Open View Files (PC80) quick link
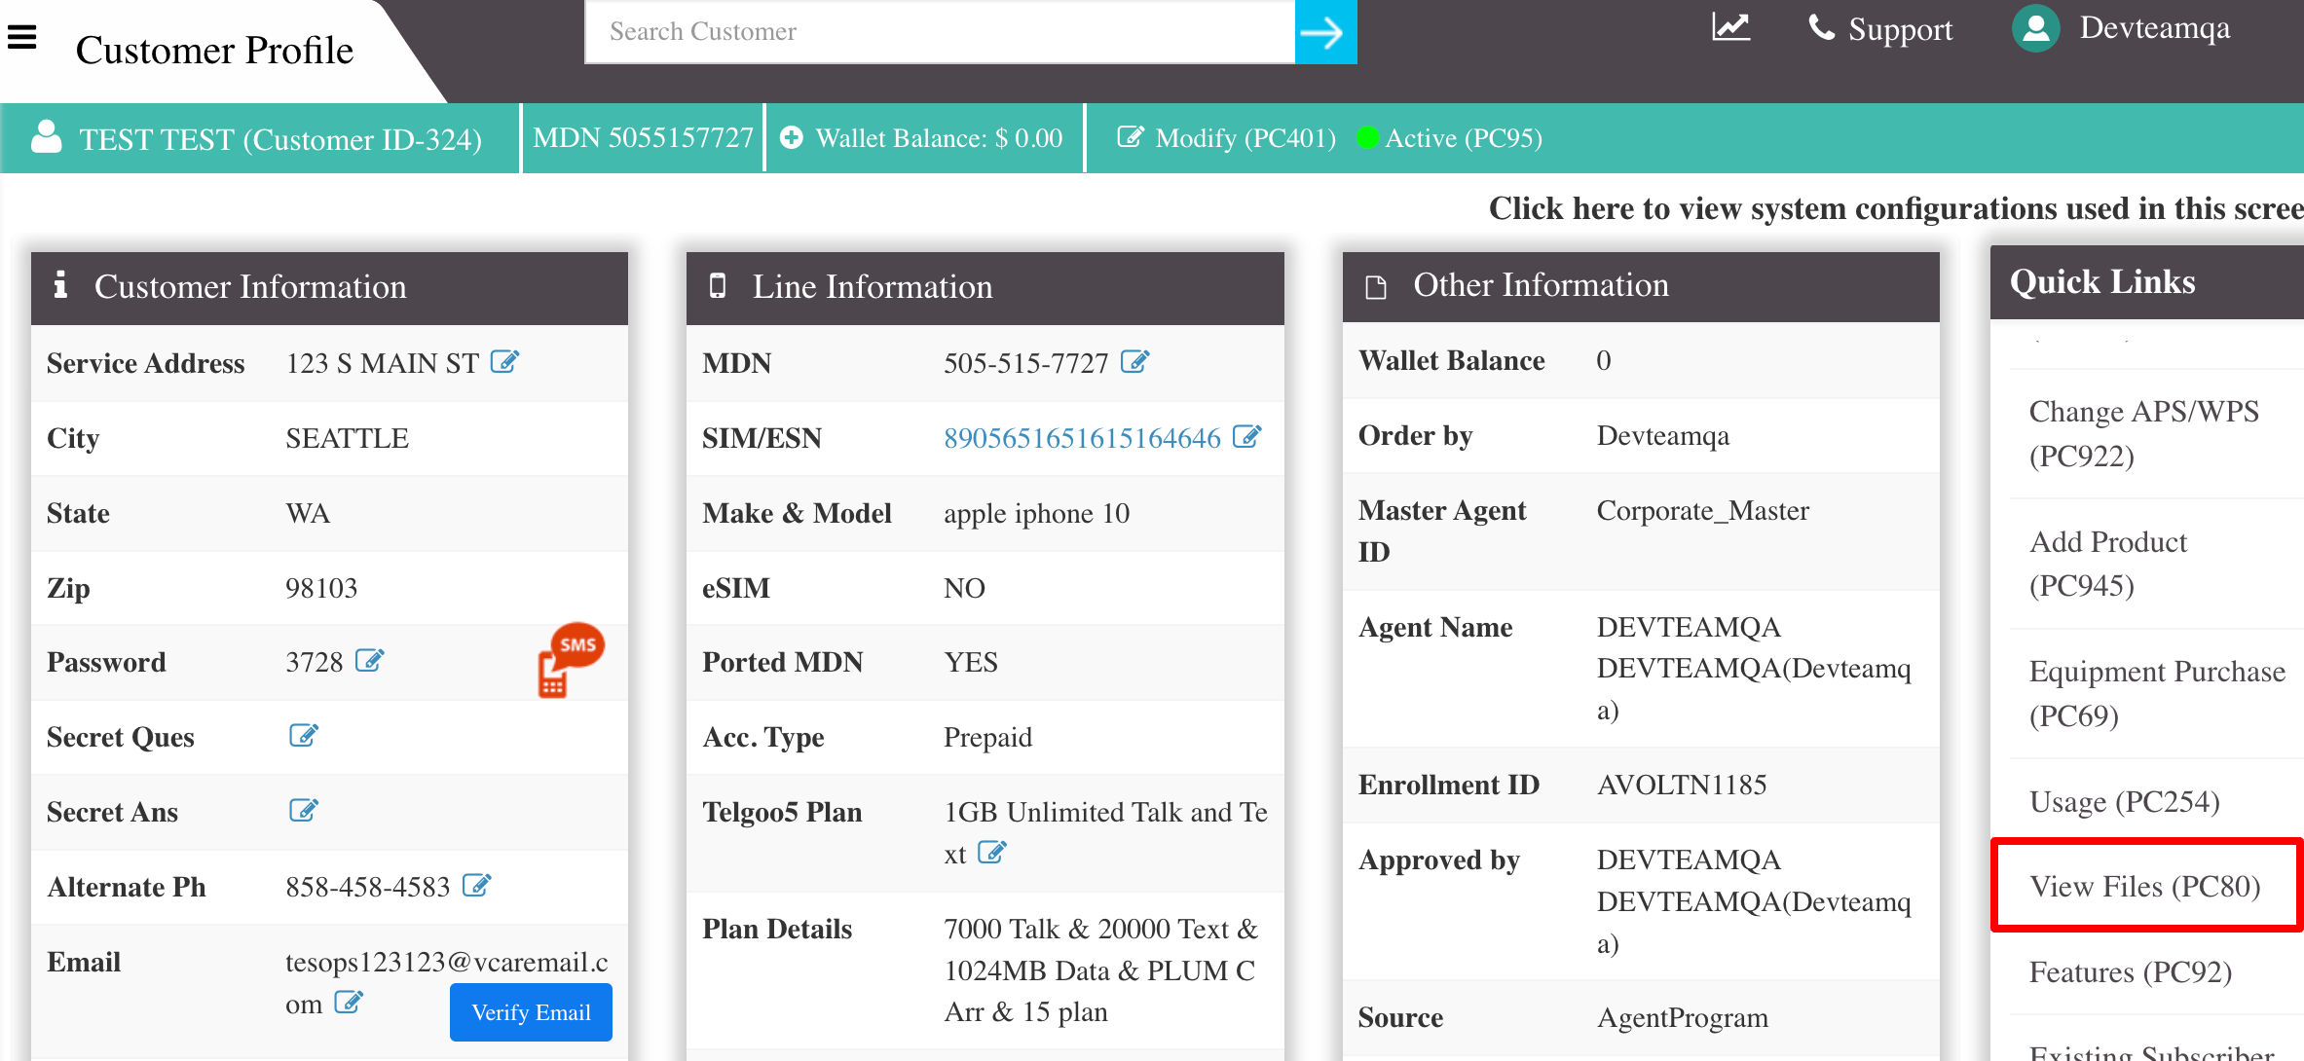2304x1061 pixels. pyautogui.click(x=2145, y=886)
